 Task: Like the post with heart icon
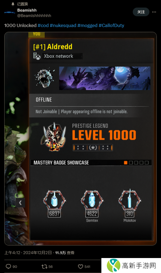(80, 266)
